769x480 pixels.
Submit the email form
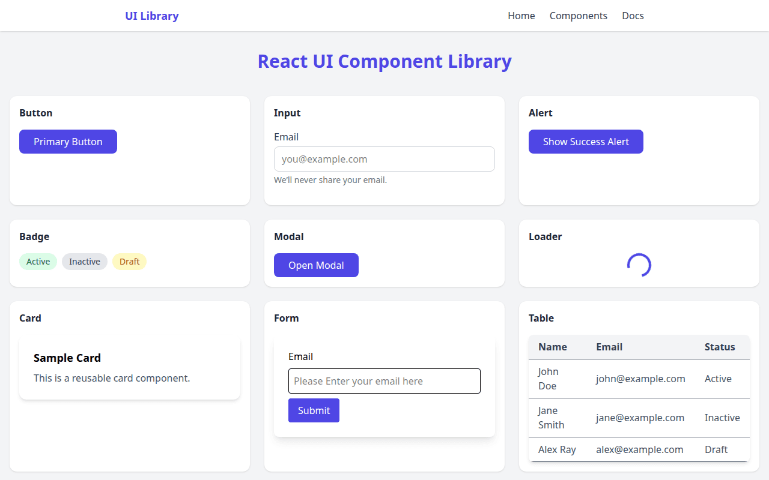coord(314,410)
